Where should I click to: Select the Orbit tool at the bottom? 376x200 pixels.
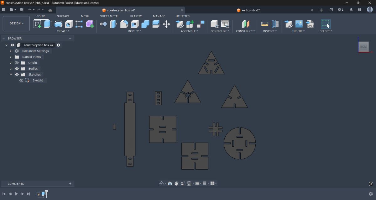click(x=162, y=183)
